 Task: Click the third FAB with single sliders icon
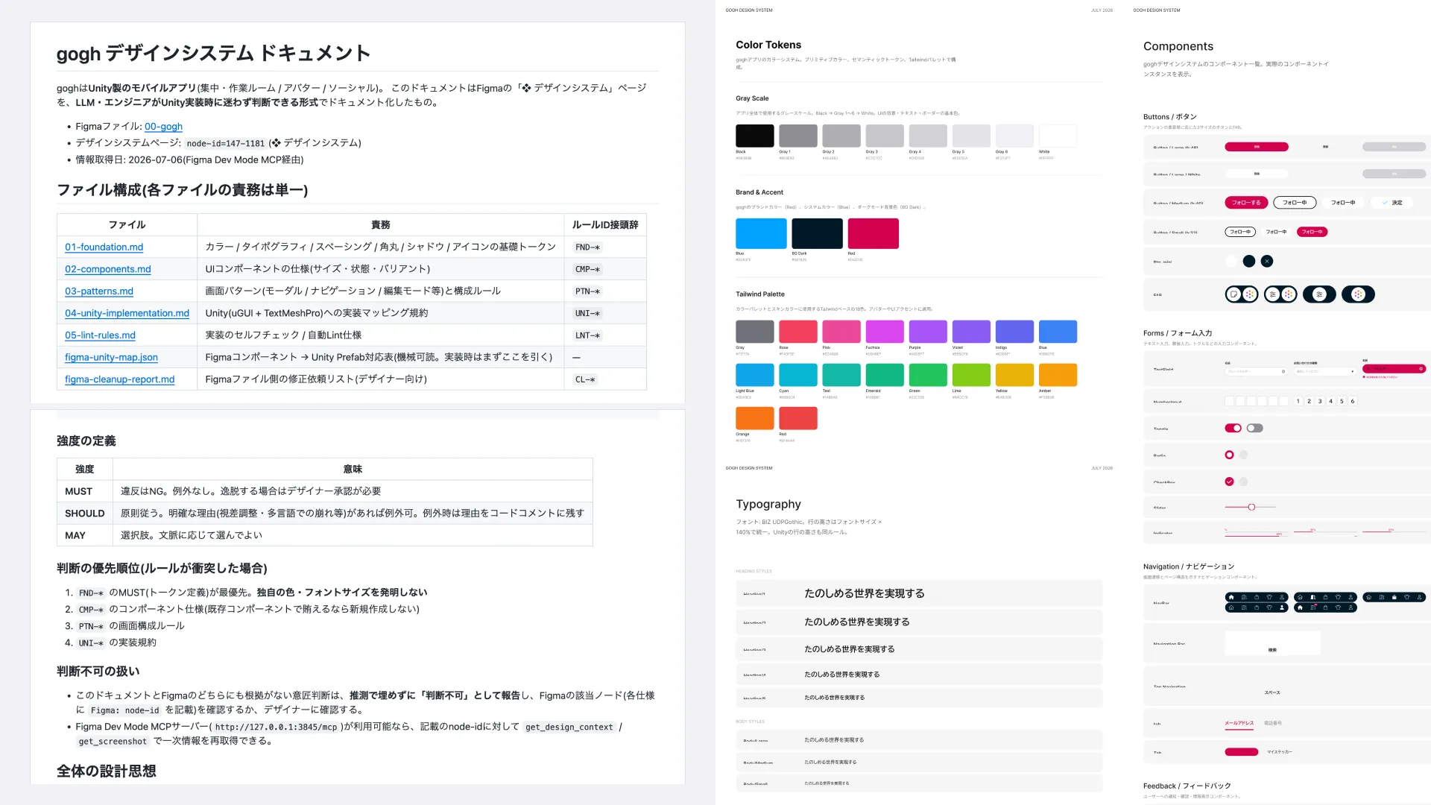click(1319, 294)
